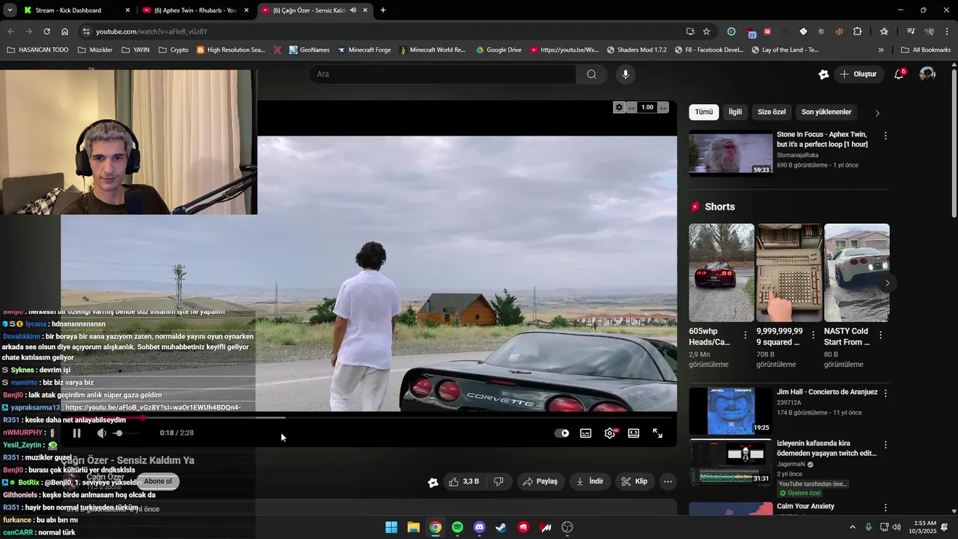958x539 pixels.
Task: Open Chrome extensions puzzle menu
Action: click(x=858, y=31)
